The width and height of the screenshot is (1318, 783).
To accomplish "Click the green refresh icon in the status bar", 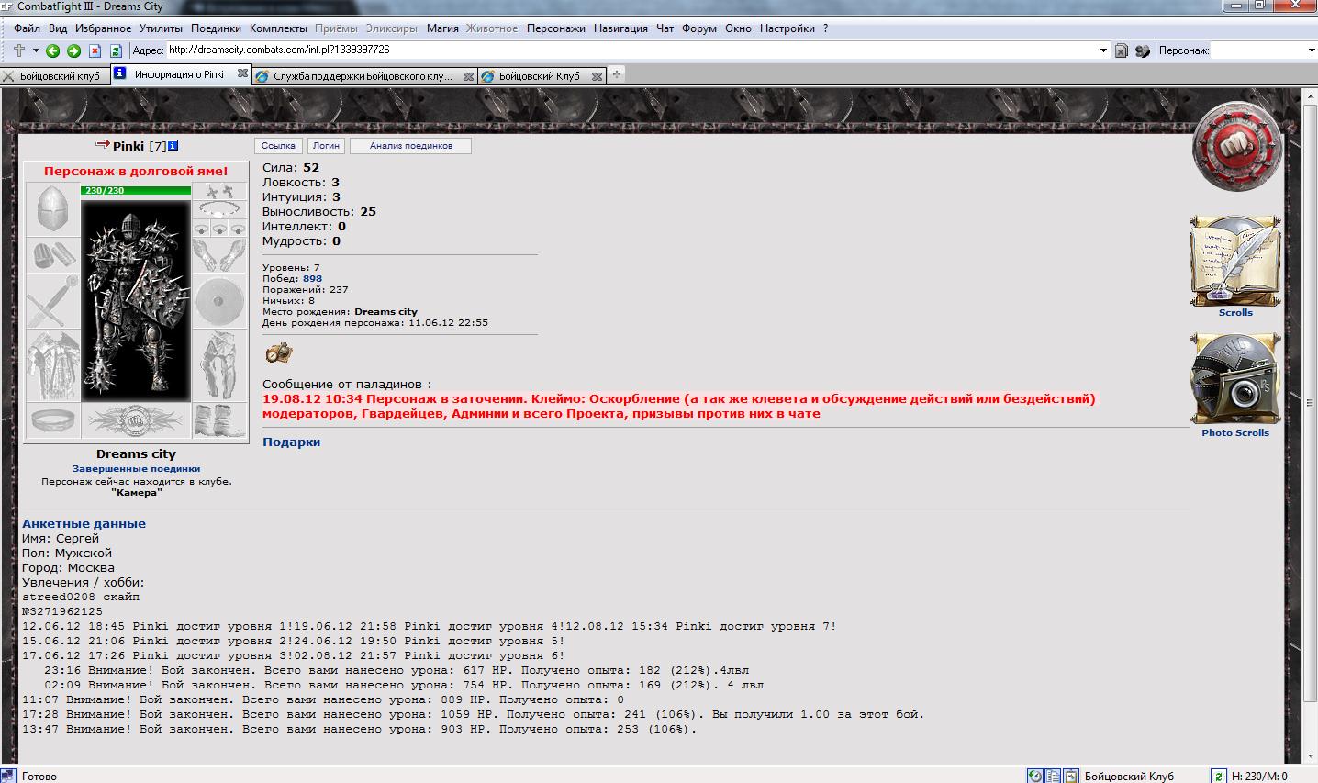I will (x=1217, y=776).
